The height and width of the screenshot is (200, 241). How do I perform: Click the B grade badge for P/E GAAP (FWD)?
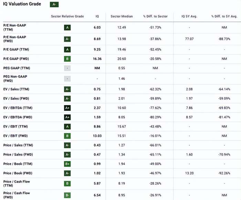coord(67,59)
